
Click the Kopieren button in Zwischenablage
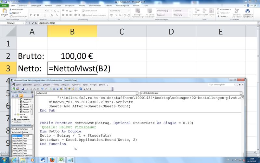click(x=15, y=13)
